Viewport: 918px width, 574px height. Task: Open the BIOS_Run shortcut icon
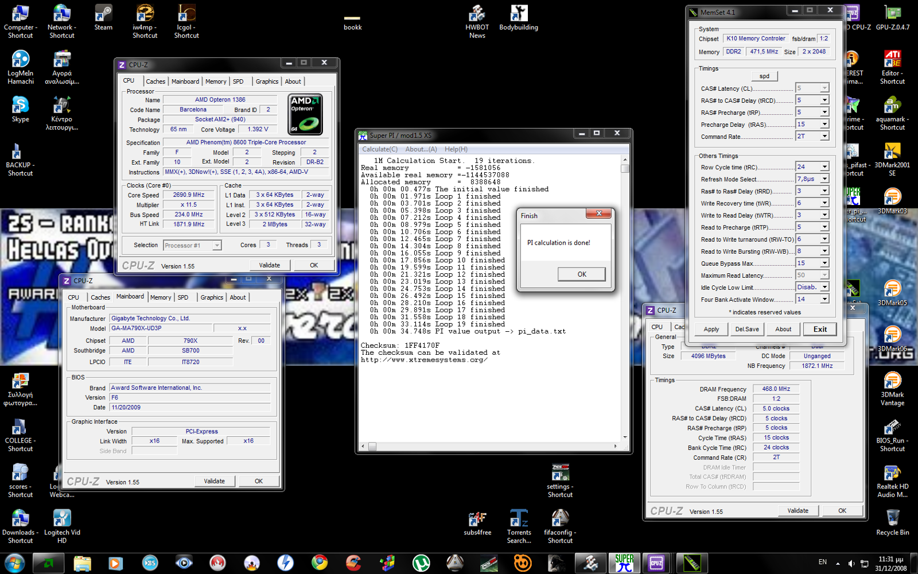[x=893, y=435]
